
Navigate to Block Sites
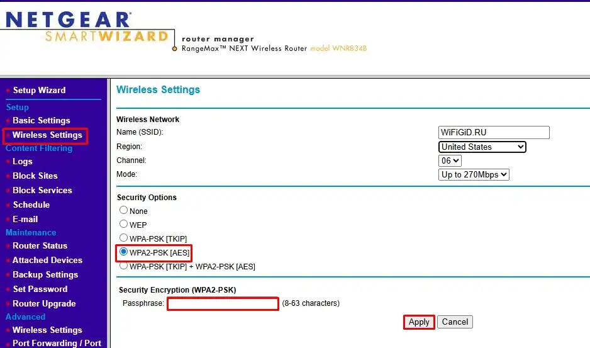(35, 176)
